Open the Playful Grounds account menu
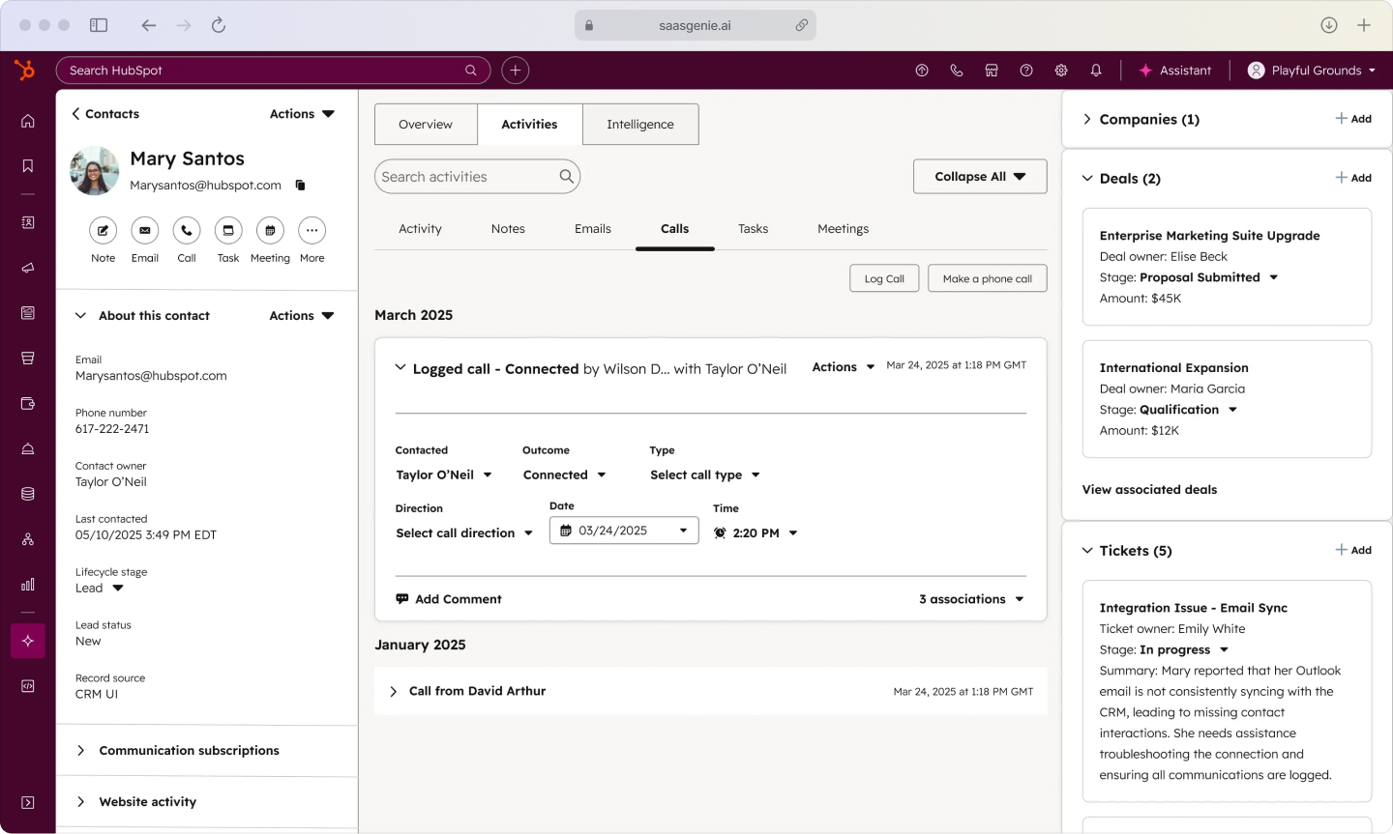The image size is (1393, 834). (1312, 71)
